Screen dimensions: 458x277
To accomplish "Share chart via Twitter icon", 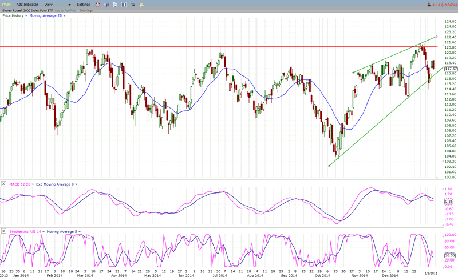I will pos(114,5).
